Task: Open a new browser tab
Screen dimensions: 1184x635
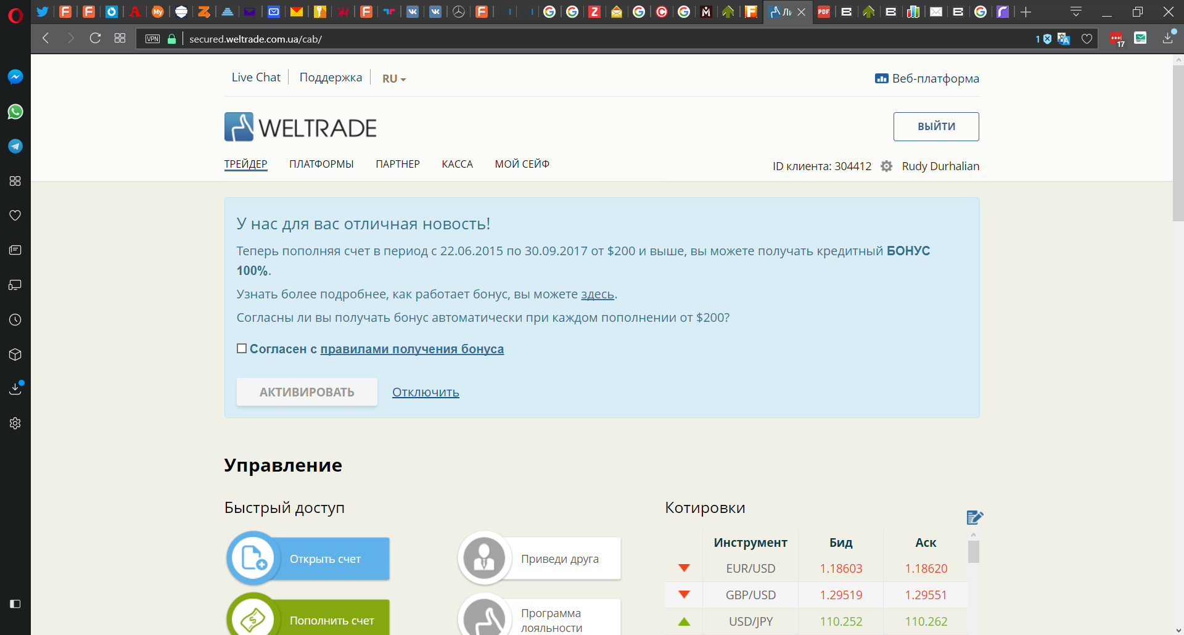Action: click(1026, 12)
